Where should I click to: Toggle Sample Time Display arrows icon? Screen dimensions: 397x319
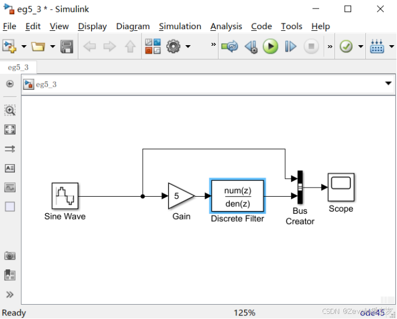point(10,149)
